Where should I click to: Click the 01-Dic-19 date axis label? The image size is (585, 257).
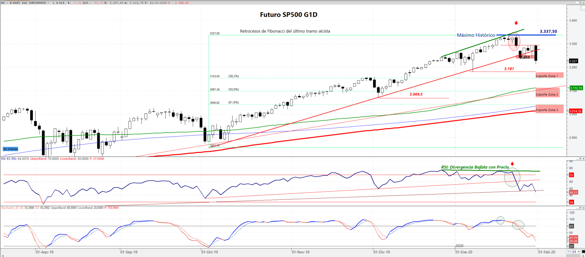point(381,252)
